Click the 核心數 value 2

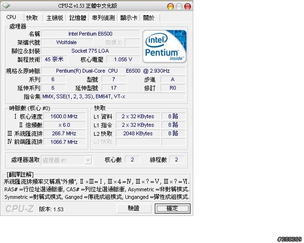[133, 159]
